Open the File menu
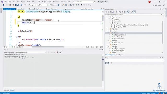Screen dimensions: 167x94 pos(5,2)
